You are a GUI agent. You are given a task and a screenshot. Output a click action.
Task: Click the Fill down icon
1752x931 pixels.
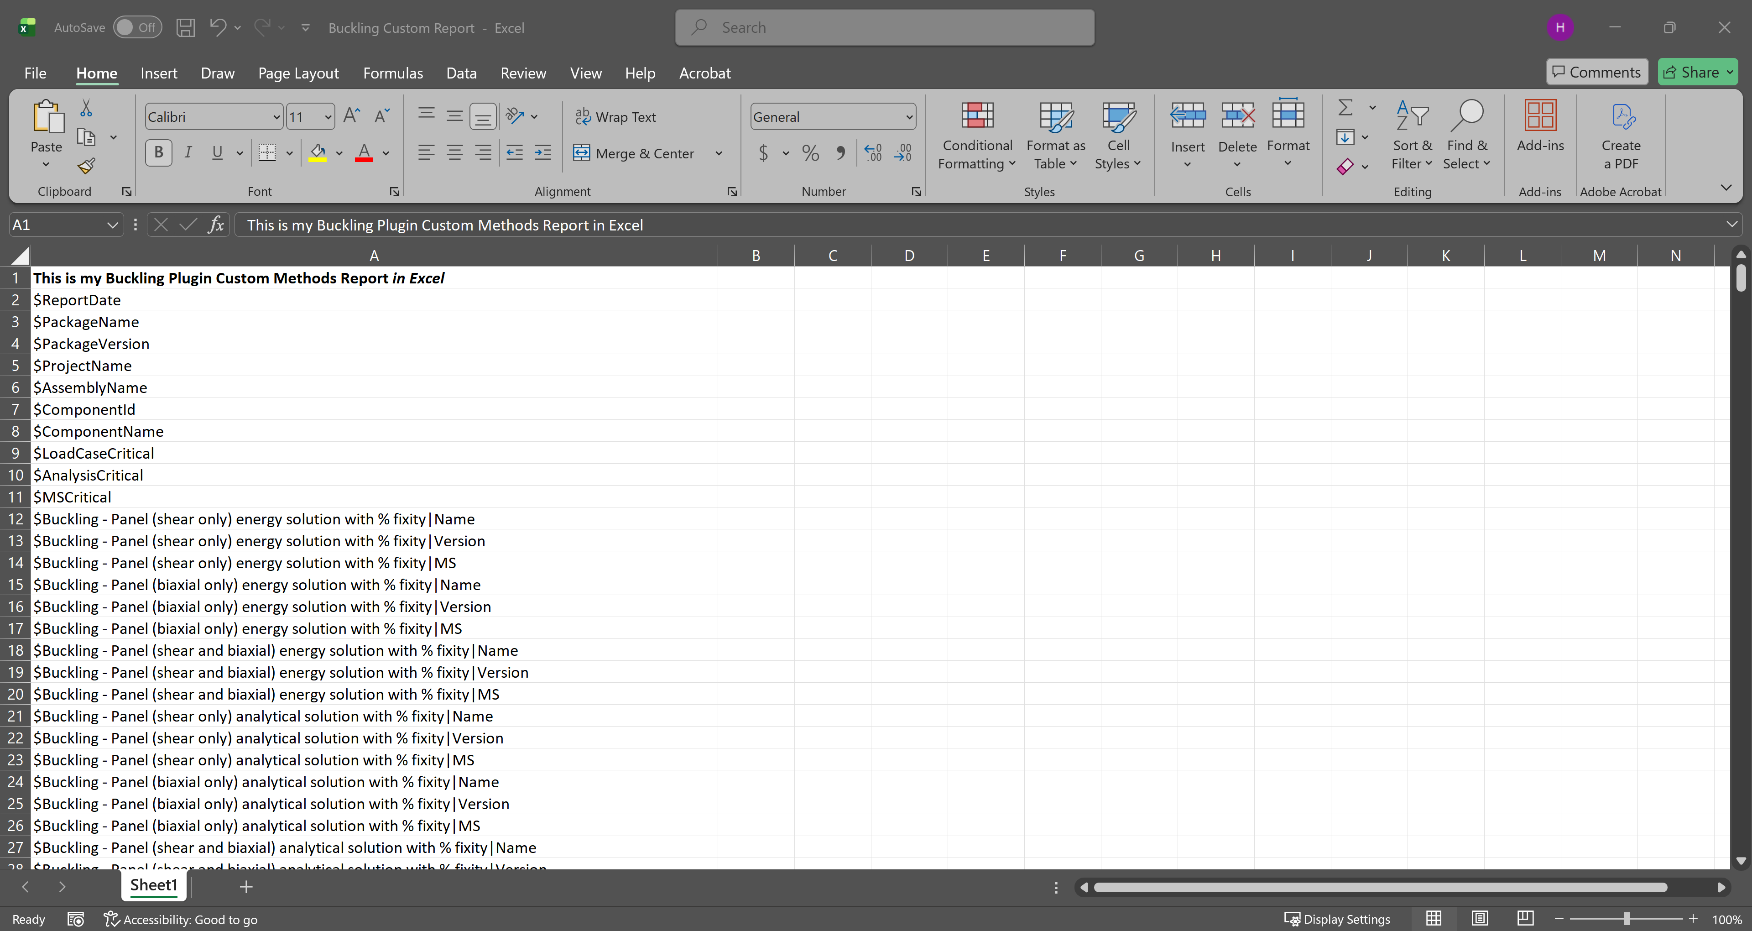point(1345,137)
